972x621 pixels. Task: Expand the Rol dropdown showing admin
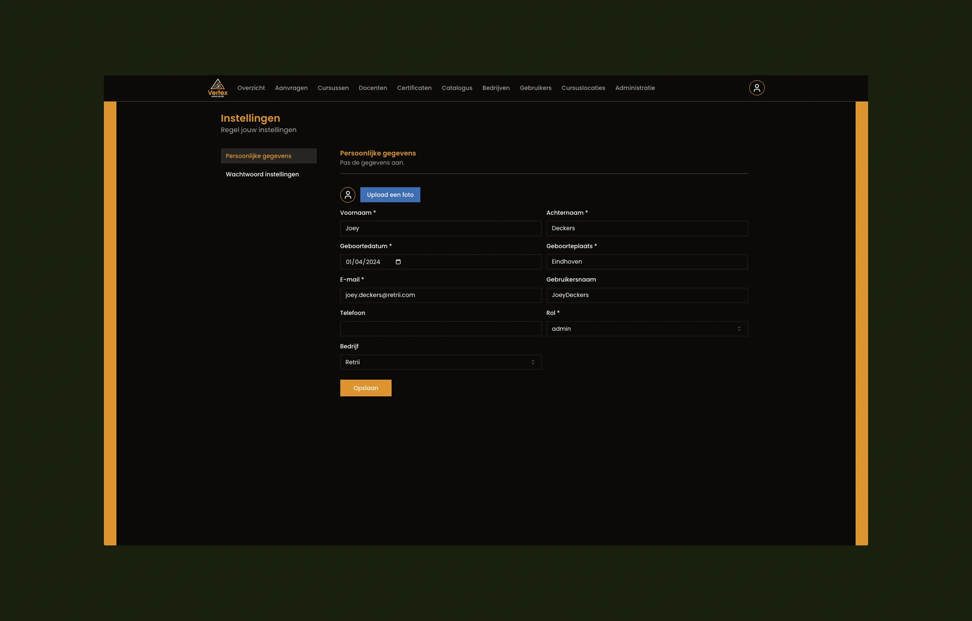[647, 328]
